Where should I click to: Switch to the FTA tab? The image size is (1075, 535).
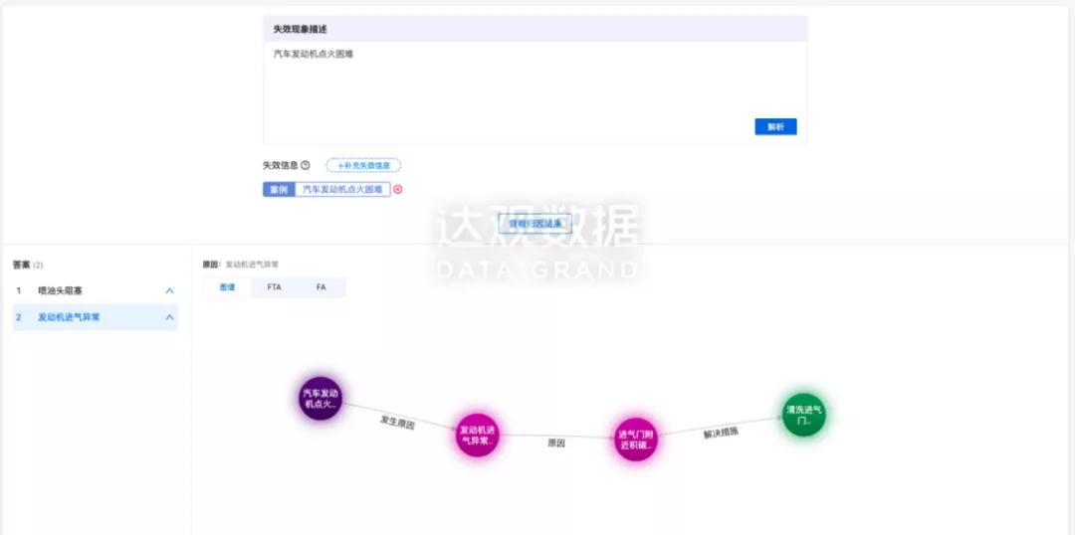[274, 287]
